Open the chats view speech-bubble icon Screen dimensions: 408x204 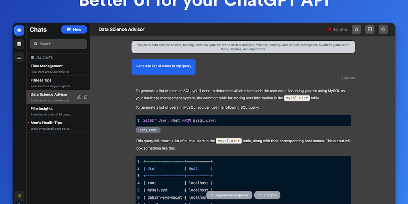click(19, 30)
